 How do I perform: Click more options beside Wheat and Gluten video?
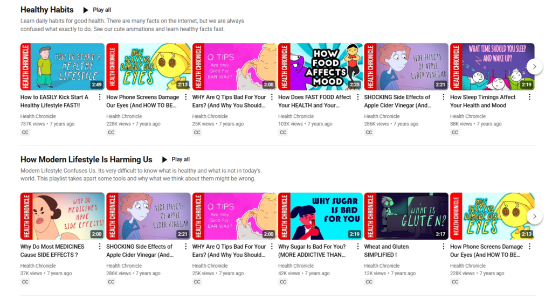pos(444,247)
